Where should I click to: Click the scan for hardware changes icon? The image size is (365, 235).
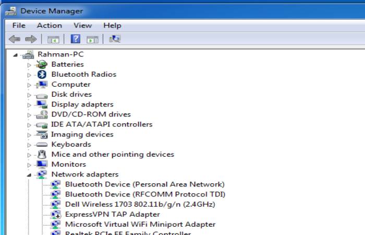pos(115,39)
